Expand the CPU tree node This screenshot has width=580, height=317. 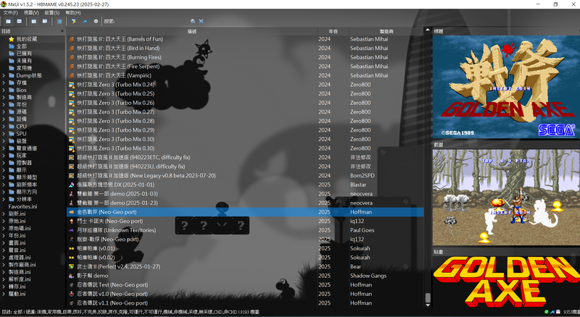coord(4,127)
